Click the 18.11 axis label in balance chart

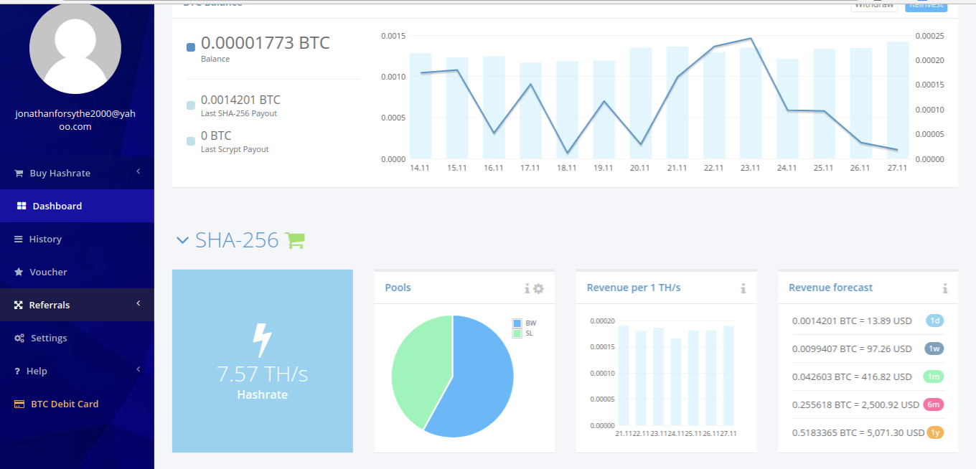pyautogui.click(x=566, y=168)
